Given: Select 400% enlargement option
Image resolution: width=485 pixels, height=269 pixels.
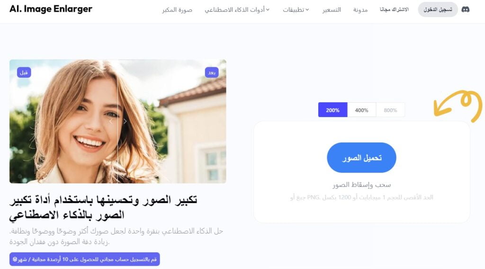Looking at the screenshot, I should pyautogui.click(x=361, y=110).
